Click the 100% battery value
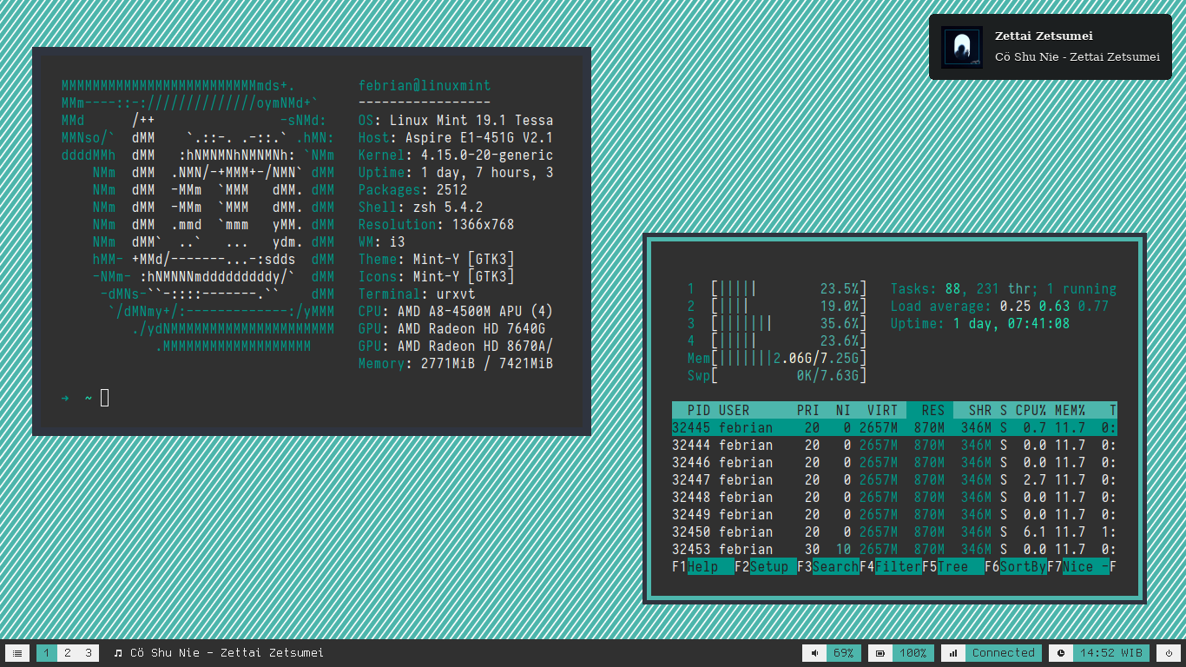Image resolution: width=1186 pixels, height=667 pixels. 913,653
